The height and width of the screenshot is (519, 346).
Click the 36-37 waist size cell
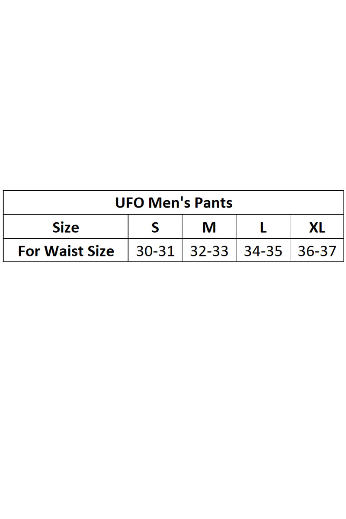click(x=317, y=250)
